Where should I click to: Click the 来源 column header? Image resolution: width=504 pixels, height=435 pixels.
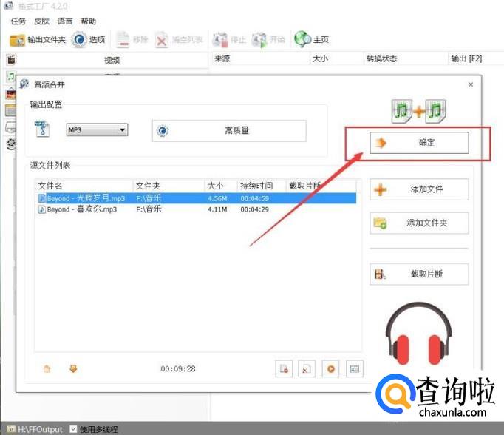tap(259, 58)
